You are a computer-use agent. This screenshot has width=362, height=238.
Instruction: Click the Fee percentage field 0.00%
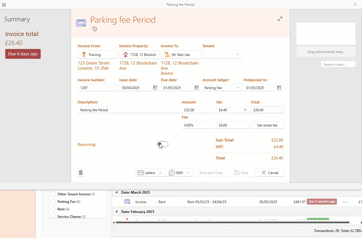198,125
